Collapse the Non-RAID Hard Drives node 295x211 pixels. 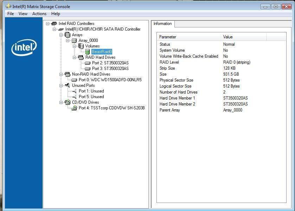[x=61, y=74]
